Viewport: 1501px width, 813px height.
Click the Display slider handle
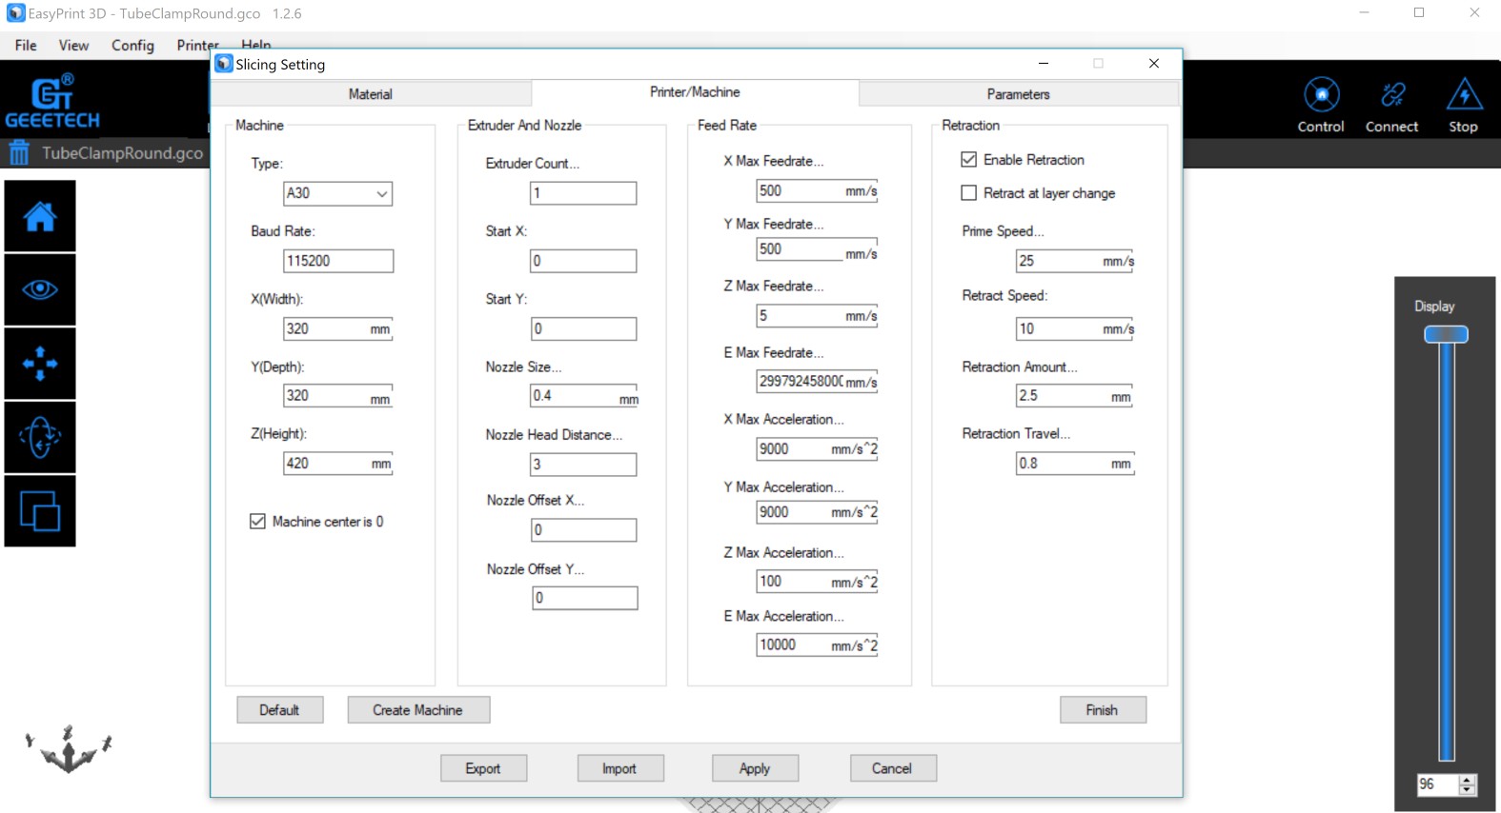[x=1446, y=334]
